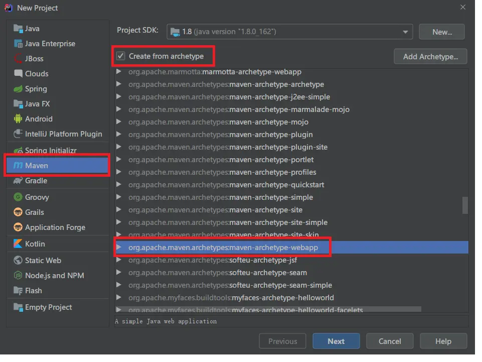Expand the myfaces-archetype-helloworld node
The width and height of the screenshot is (482, 362).
[119, 298]
